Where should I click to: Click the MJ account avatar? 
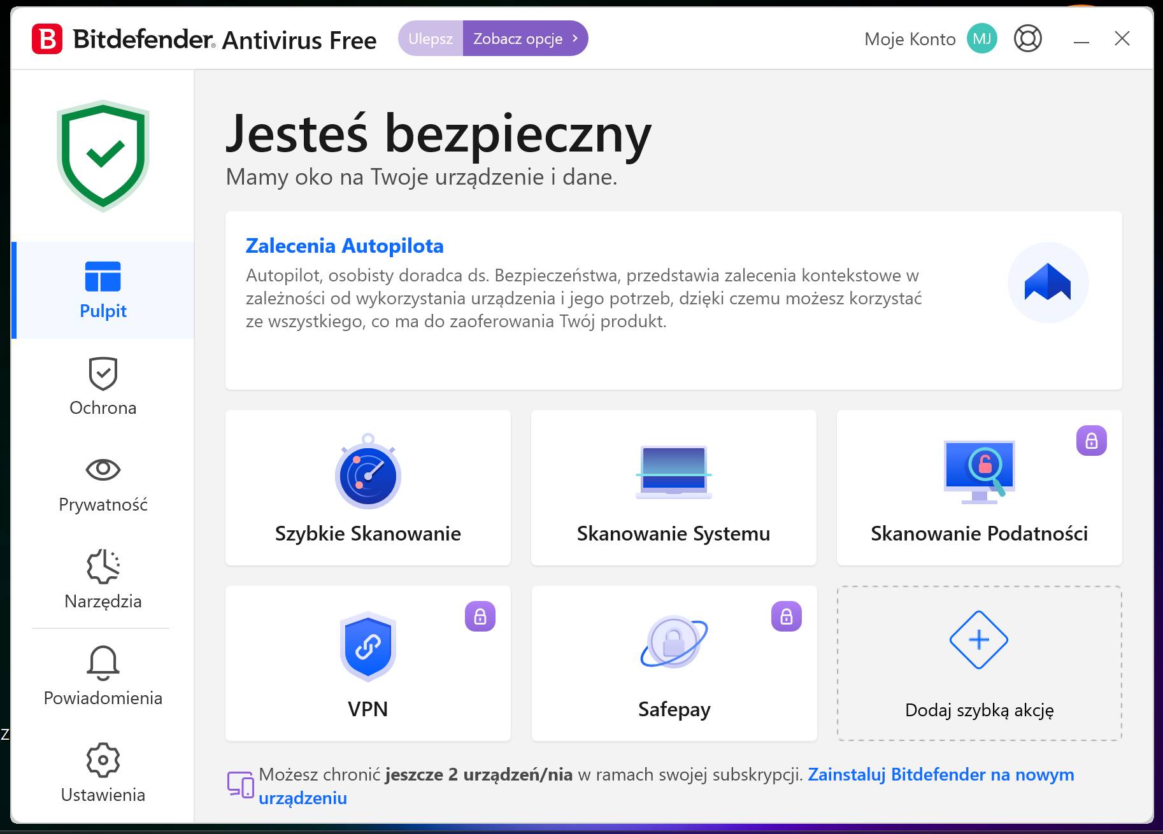click(x=981, y=39)
